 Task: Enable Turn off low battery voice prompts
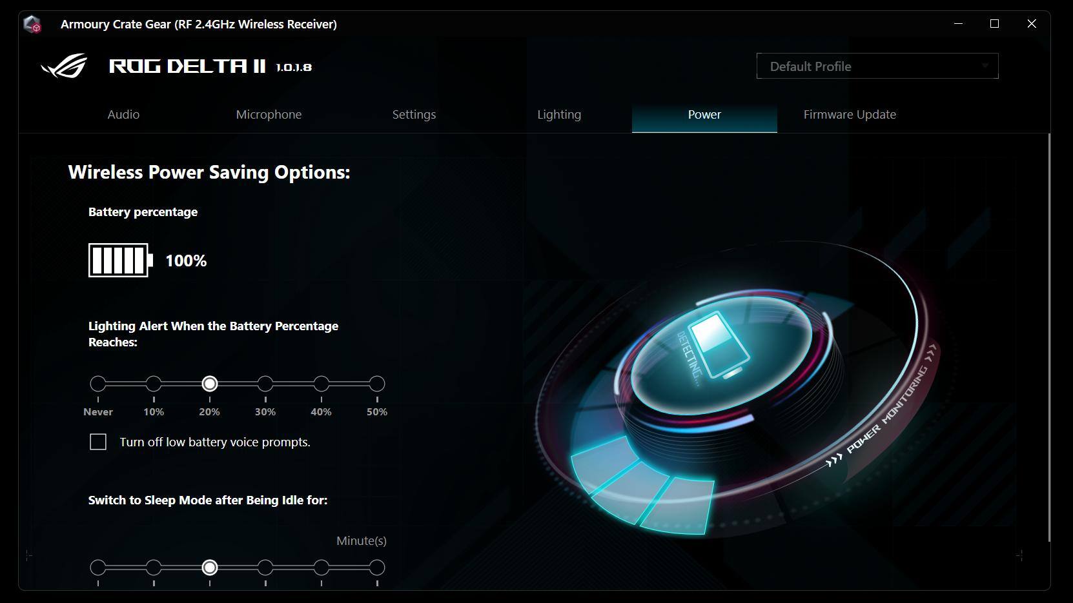(x=98, y=442)
